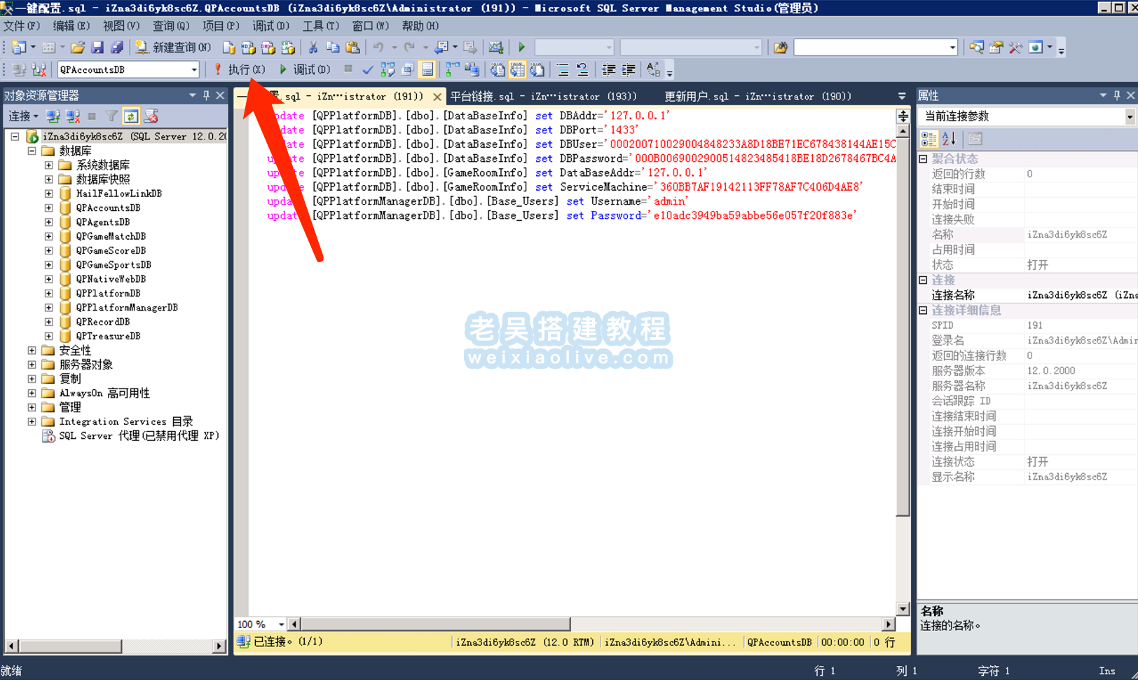1138x680 pixels.
Task: Open the 查询 (Query) menu
Action: point(171,26)
